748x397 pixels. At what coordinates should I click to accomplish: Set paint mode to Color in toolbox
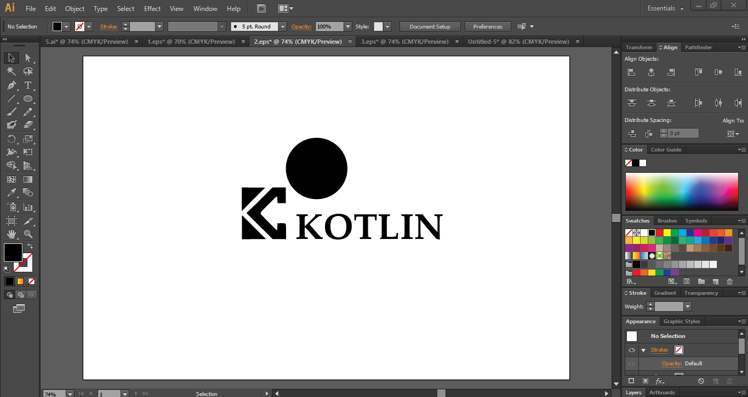coord(9,281)
